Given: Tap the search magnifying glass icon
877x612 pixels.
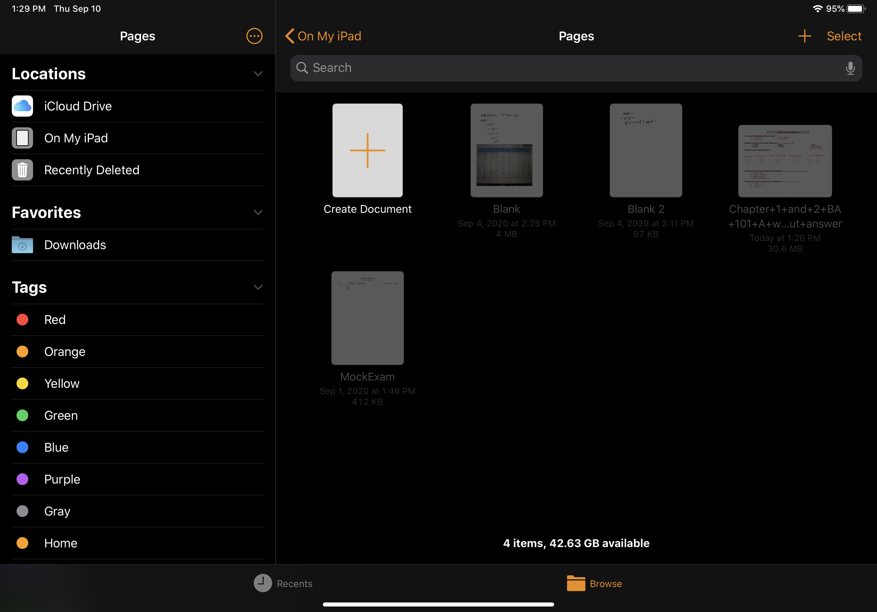Looking at the screenshot, I should tap(302, 68).
